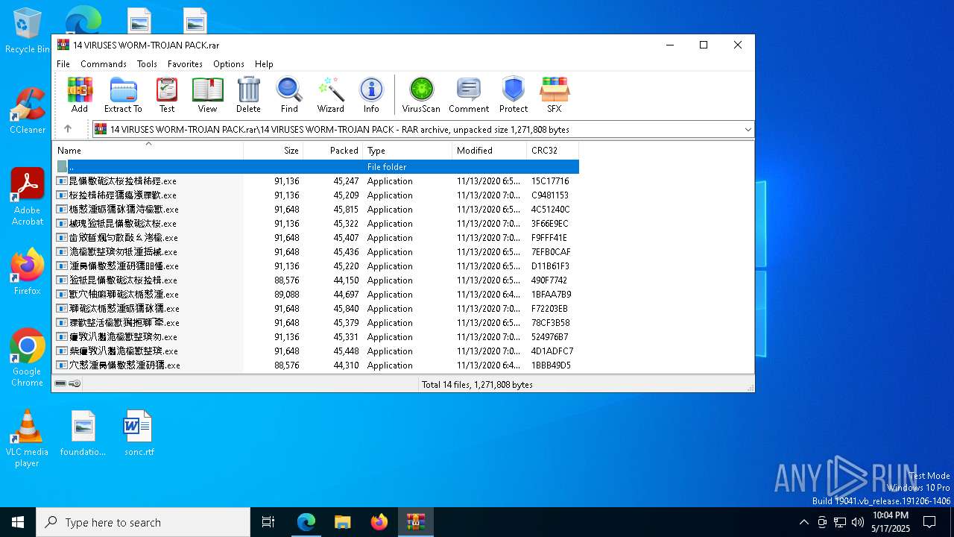Click the Add toolbar icon
Image resolution: width=954 pixels, height=537 pixels.
coord(80,95)
